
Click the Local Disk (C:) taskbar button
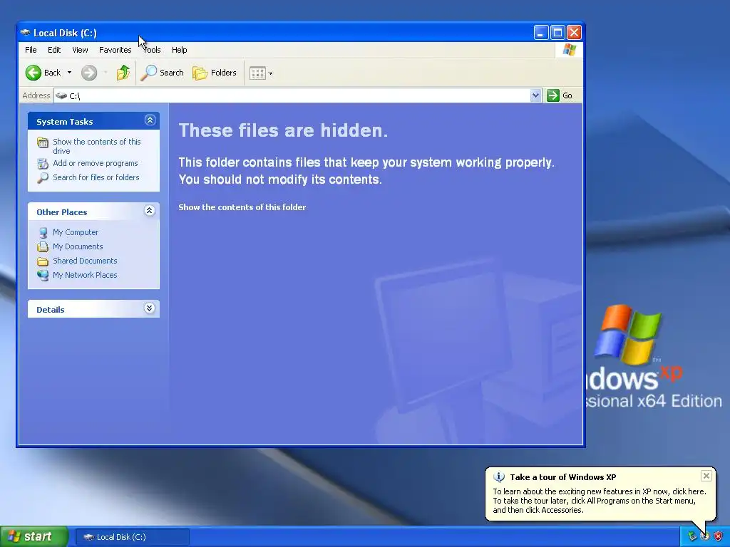point(132,537)
